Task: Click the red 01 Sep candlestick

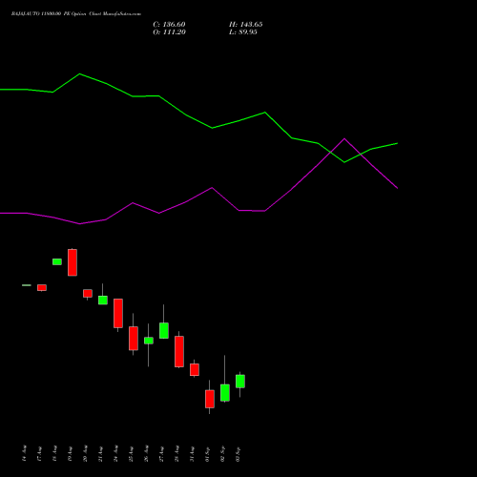Action: click(x=210, y=399)
